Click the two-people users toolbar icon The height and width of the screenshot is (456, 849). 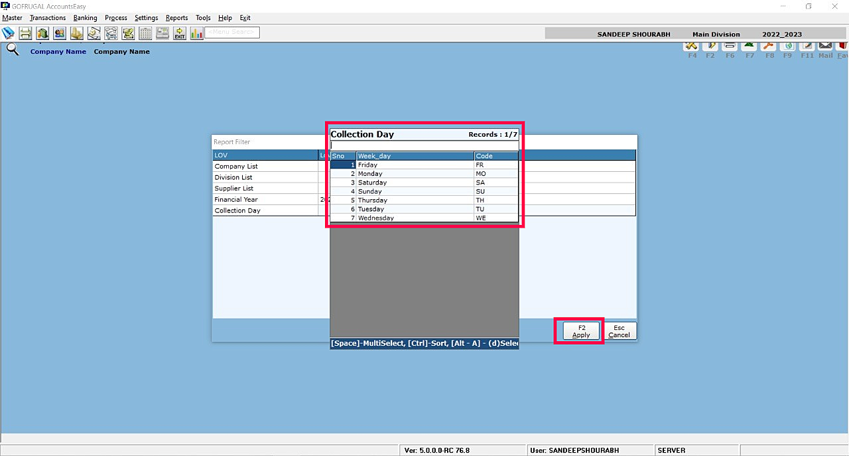(60, 33)
